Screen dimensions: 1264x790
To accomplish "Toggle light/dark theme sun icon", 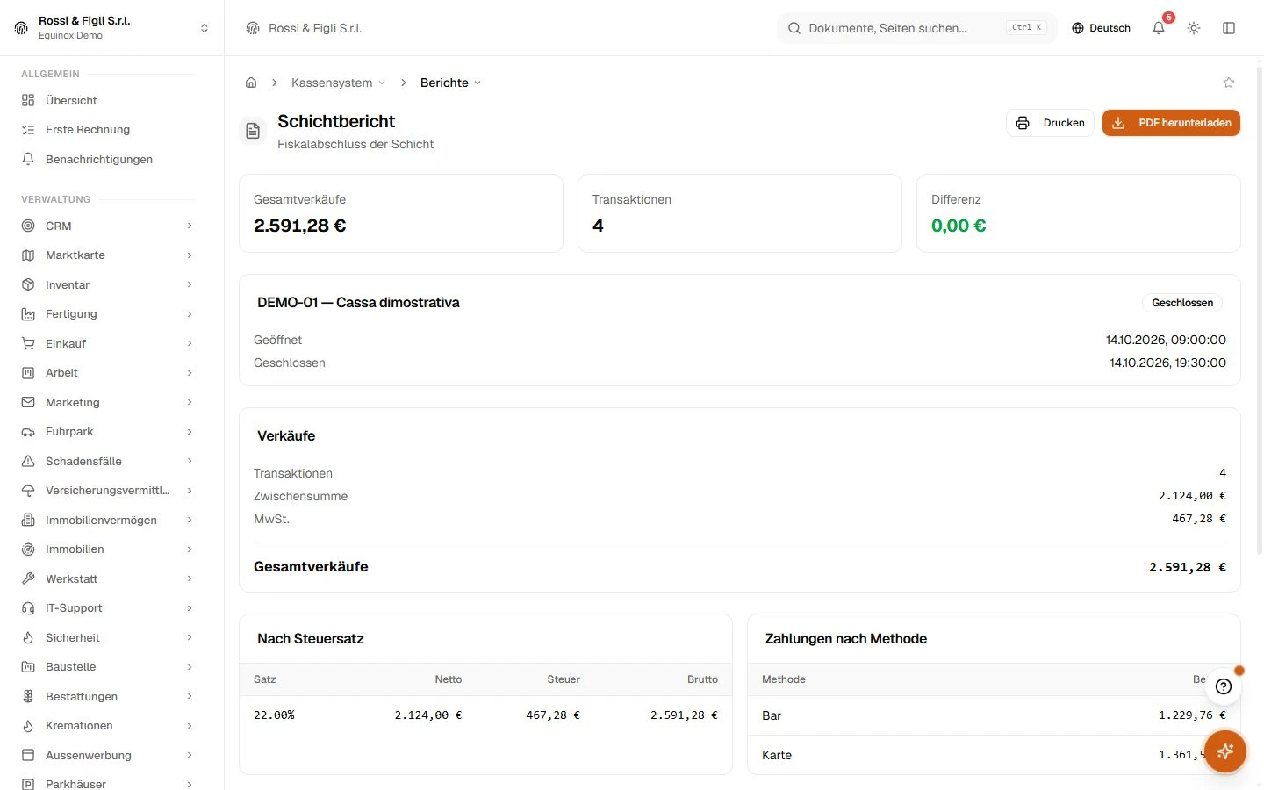I will click(x=1194, y=28).
